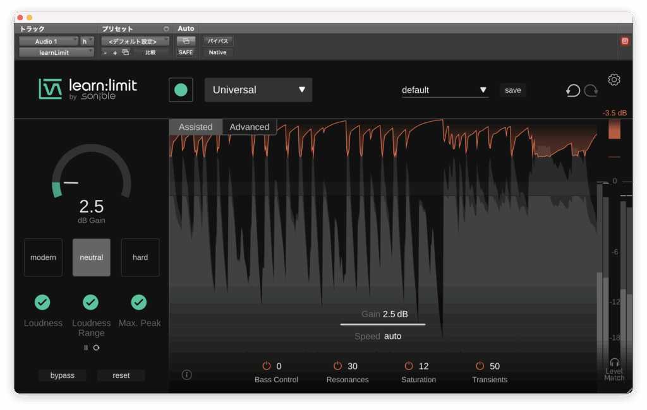The image size is (647, 410).
Task: Restart loudness measurement icon
Action: 97,348
